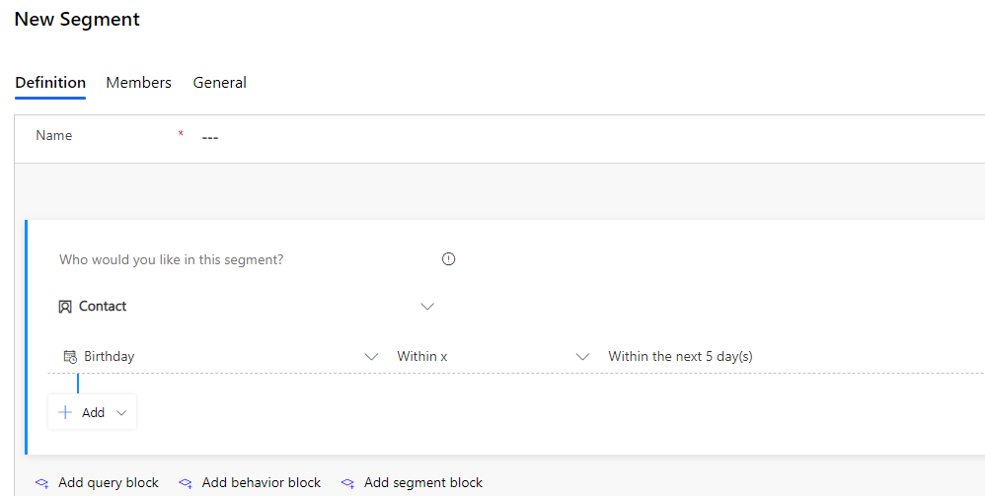Click Add query block link
The image size is (985, 496).
pyautogui.click(x=109, y=483)
